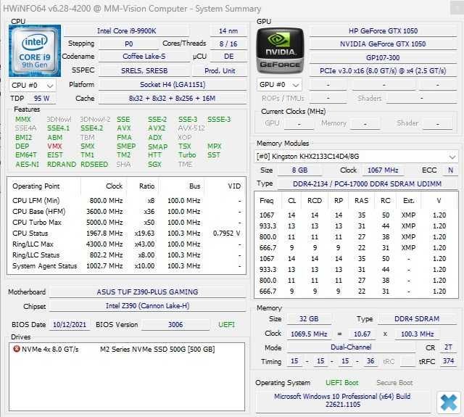Click the ECC value N
The image size is (464, 417).
click(x=450, y=170)
